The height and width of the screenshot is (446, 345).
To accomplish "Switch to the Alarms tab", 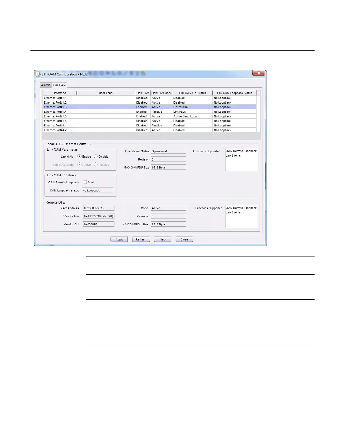I will click(46, 85).
